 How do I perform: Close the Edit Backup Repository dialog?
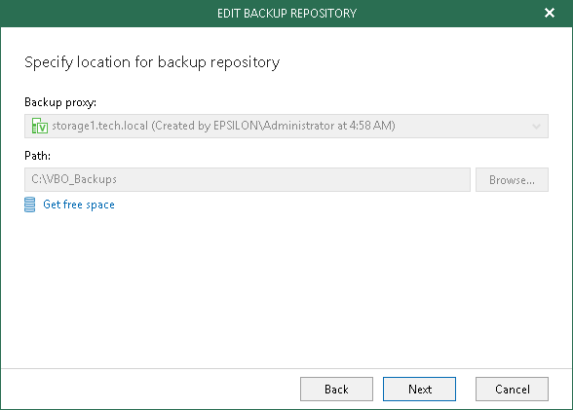point(550,13)
